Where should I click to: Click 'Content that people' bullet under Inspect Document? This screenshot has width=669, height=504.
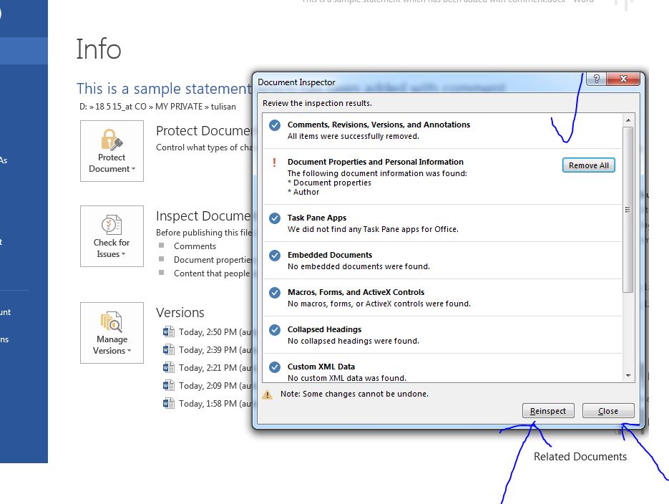[x=212, y=273]
